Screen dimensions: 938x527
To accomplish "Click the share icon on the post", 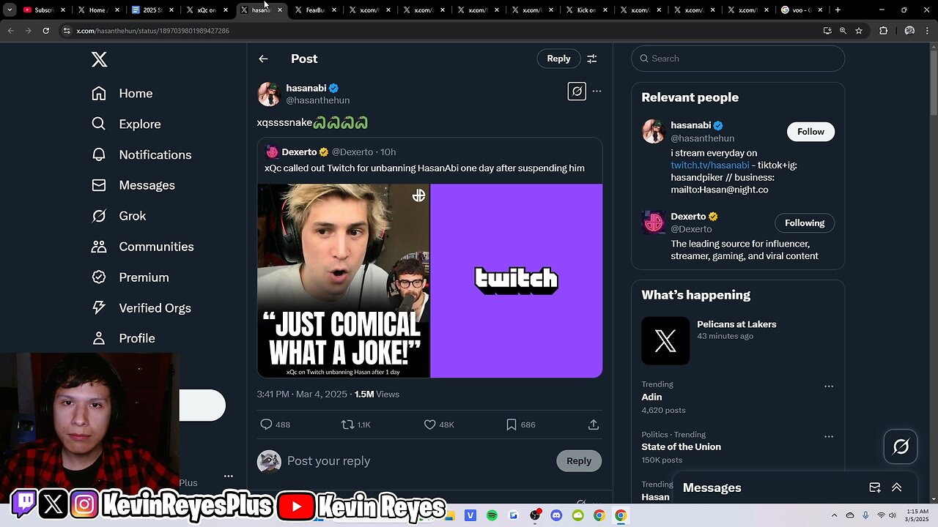I will (x=594, y=425).
